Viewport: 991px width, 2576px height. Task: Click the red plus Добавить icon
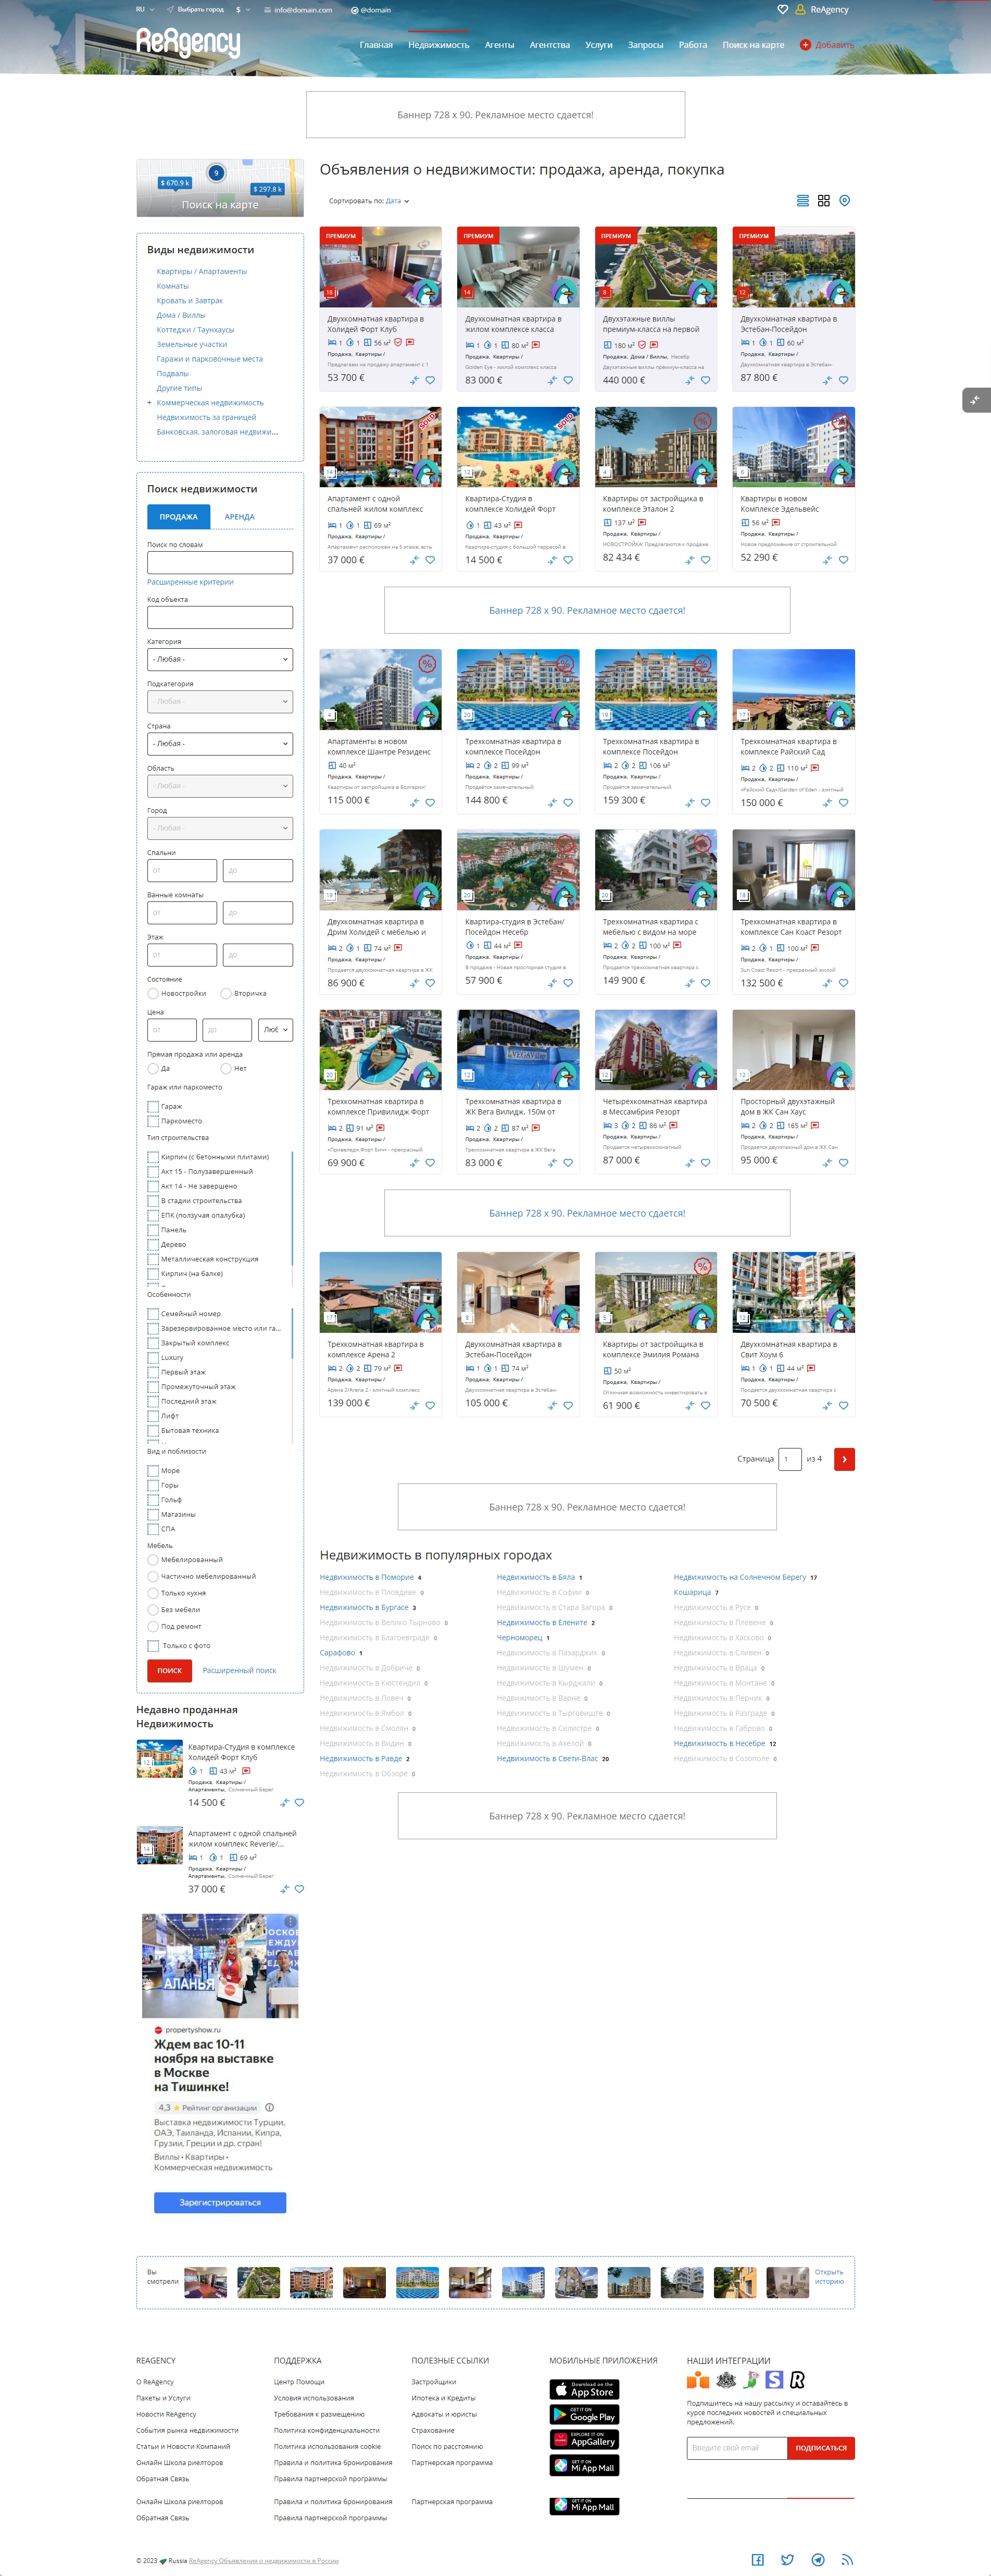(x=805, y=45)
